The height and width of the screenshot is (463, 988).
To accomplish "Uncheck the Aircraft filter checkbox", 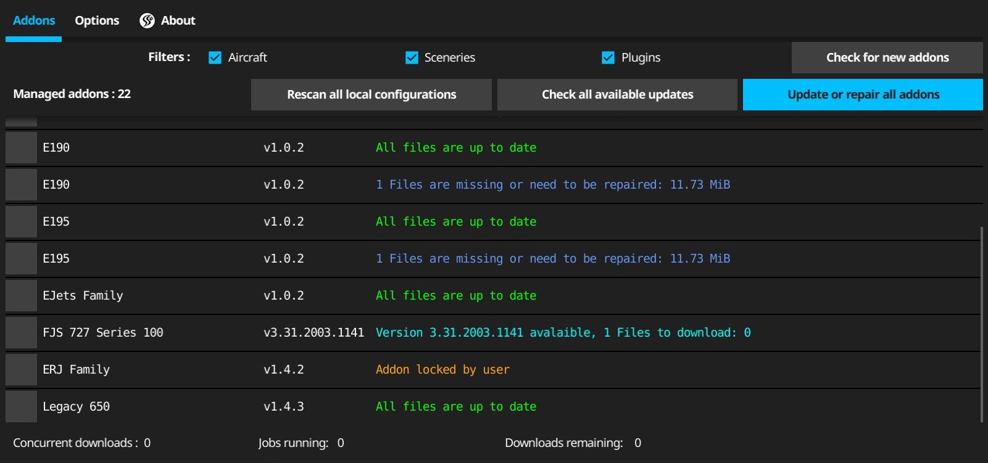I will [x=215, y=58].
